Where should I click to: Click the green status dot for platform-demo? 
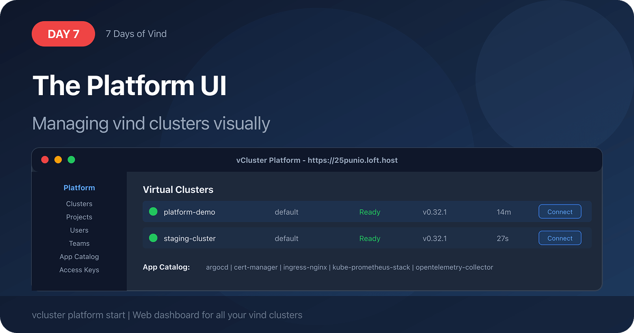point(153,211)
